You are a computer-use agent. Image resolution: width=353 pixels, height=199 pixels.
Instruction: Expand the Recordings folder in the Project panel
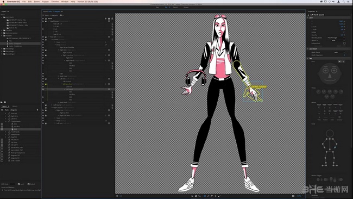coord(2,49)
